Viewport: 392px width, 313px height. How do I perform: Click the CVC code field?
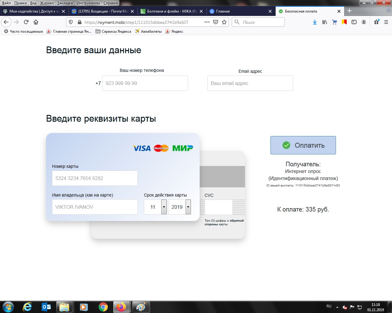pos(218,207)
